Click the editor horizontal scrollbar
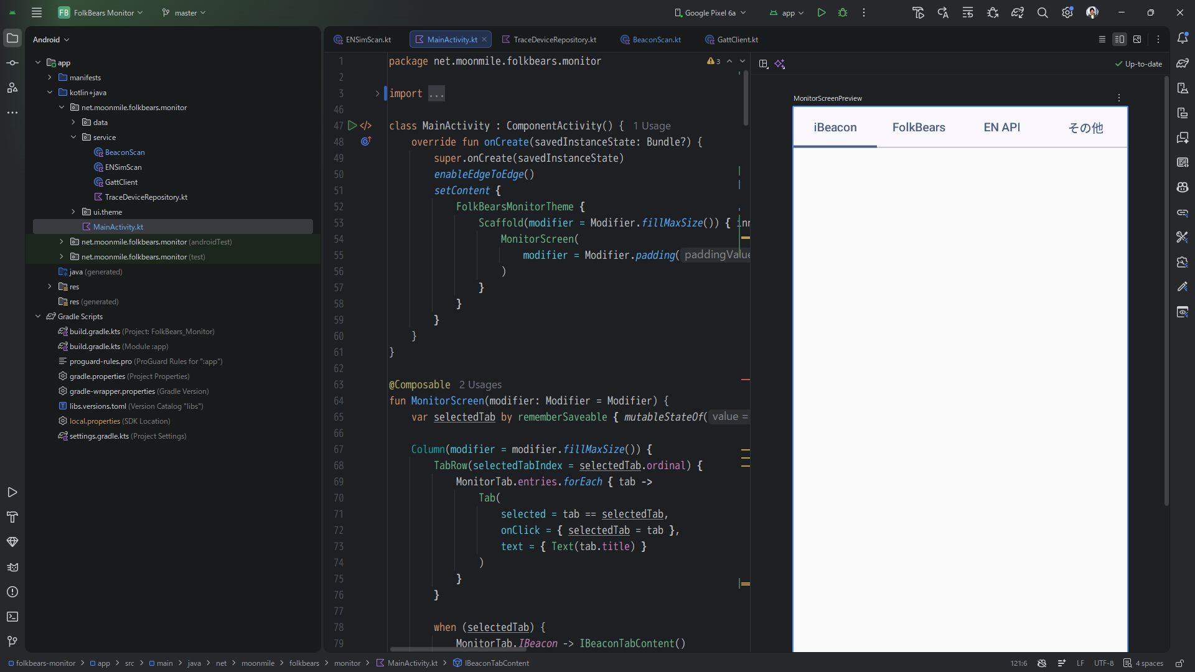 tap(457, 649)
